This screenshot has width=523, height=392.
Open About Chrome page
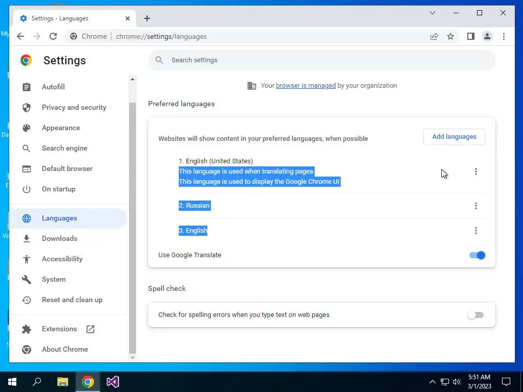pyautogui.click(x=65, y=349)
